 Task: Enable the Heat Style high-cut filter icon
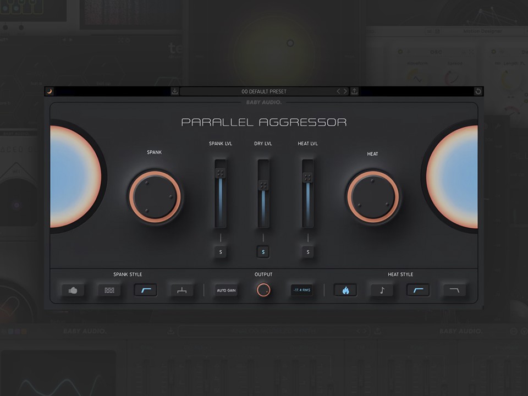click(455, 290)
